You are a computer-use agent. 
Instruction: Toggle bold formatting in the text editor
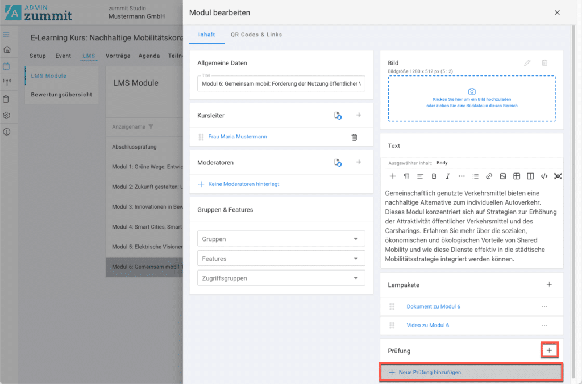(x=434, y=176)
